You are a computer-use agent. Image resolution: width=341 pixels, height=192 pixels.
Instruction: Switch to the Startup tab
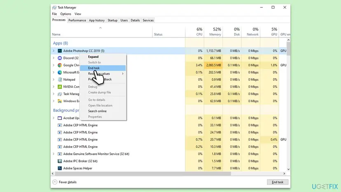[112, 20]
